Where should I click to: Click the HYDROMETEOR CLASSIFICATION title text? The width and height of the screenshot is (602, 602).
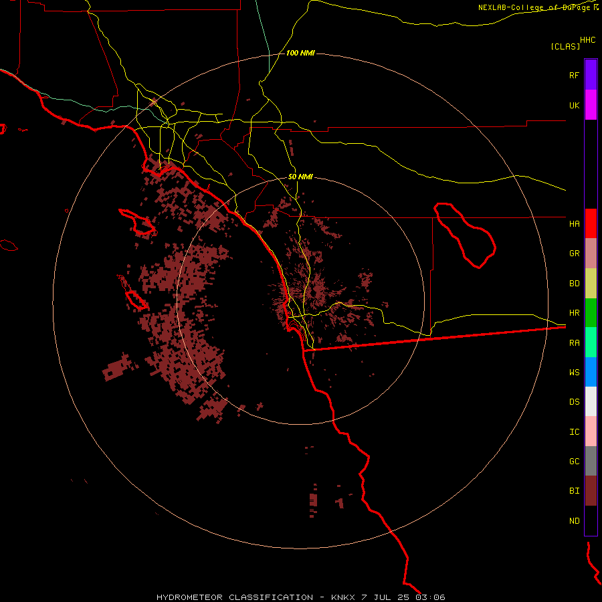235,597
